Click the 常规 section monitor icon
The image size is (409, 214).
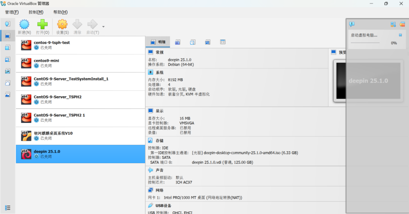tap(151, 52)
